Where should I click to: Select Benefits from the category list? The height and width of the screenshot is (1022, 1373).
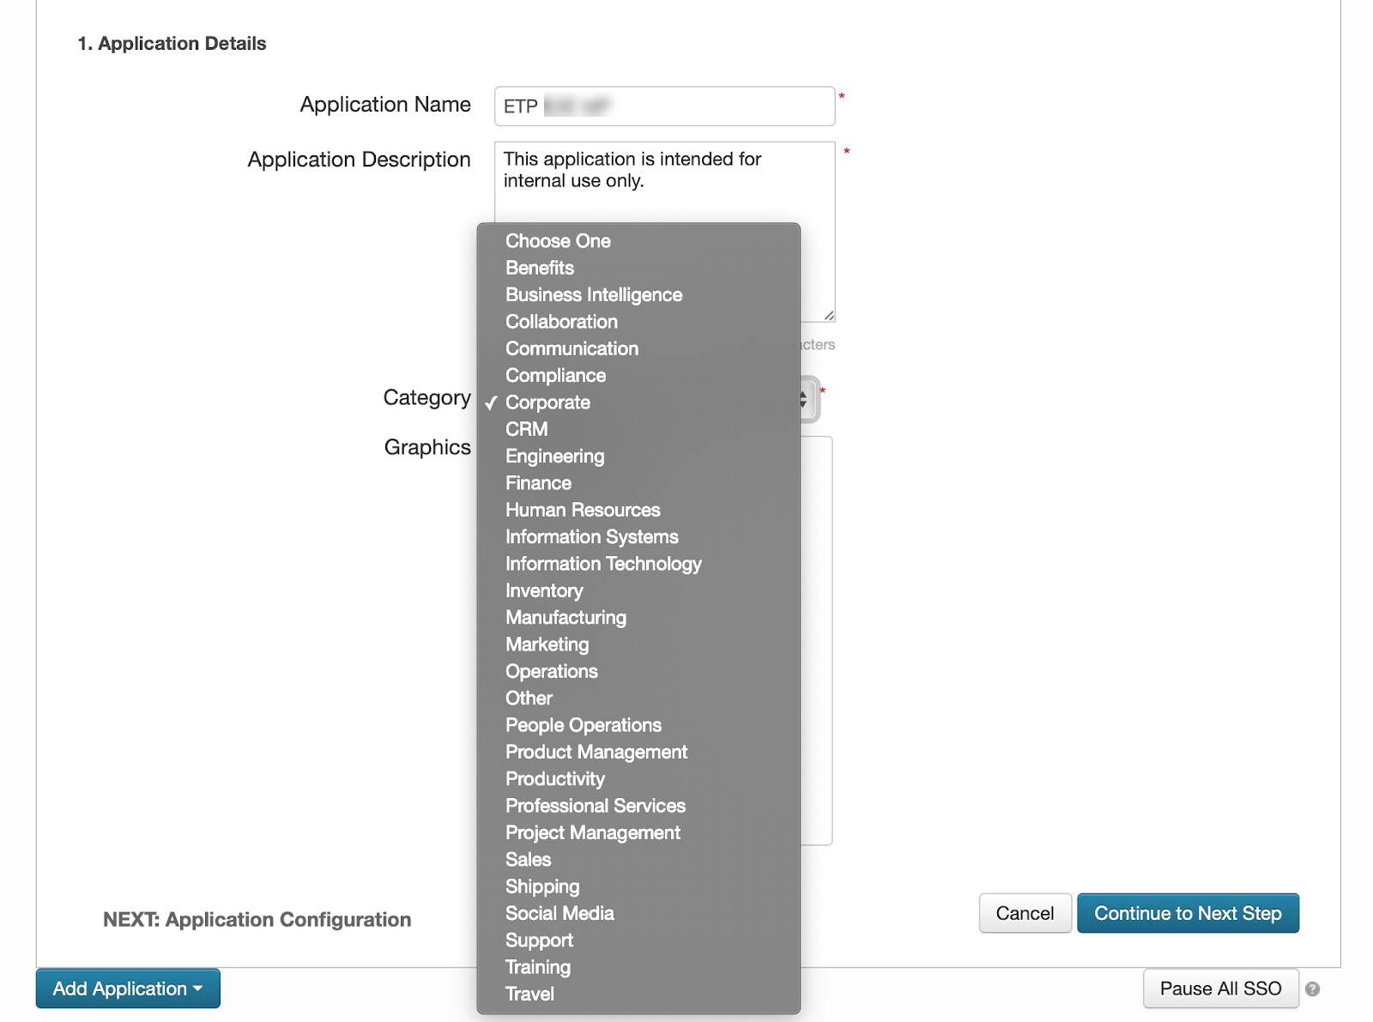[540, 268]
